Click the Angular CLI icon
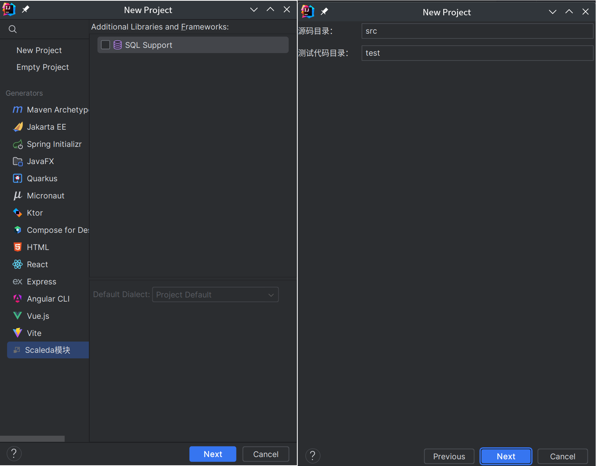This screenshot has width=596, height=466. click(18, 299)
